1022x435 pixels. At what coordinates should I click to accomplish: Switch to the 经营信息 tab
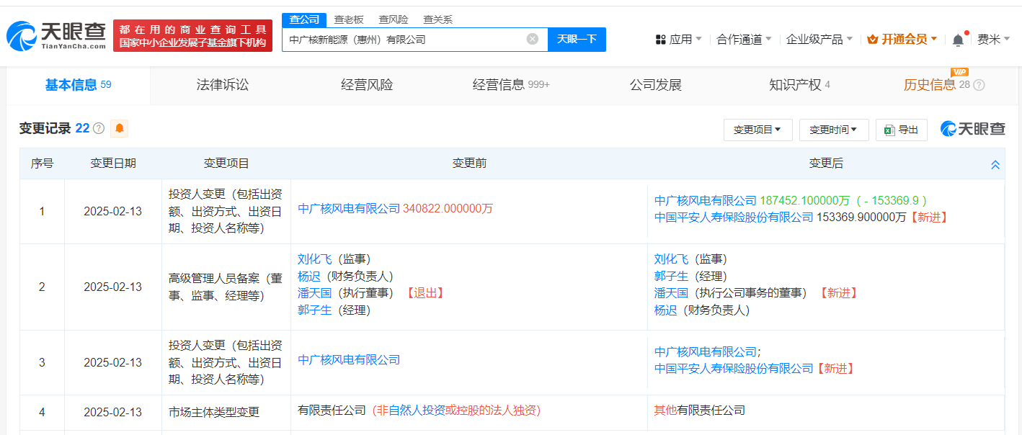(511, 85)
